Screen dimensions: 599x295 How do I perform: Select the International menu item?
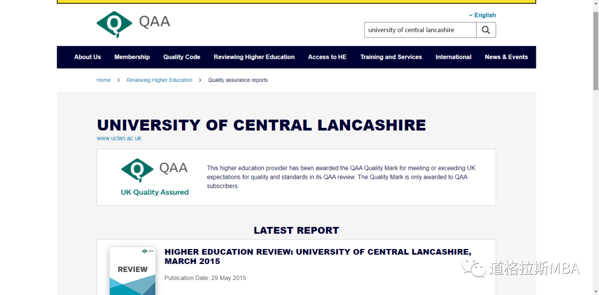tap(453, 57)
